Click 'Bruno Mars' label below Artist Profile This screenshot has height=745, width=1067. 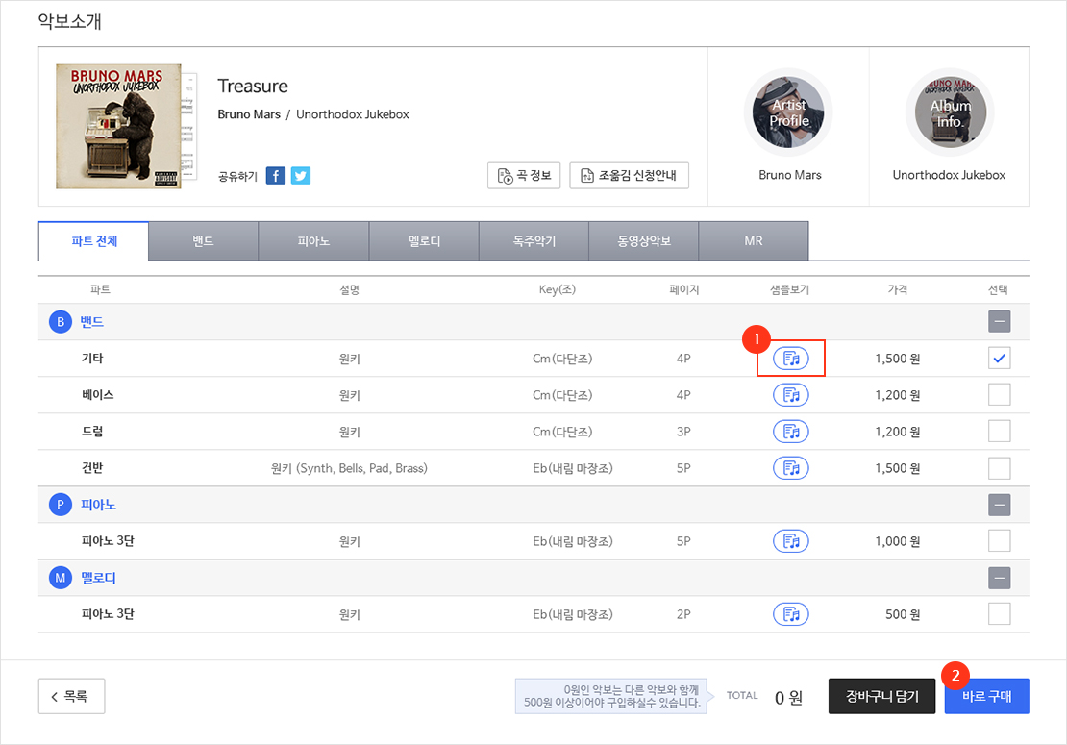tap(790, 175)
